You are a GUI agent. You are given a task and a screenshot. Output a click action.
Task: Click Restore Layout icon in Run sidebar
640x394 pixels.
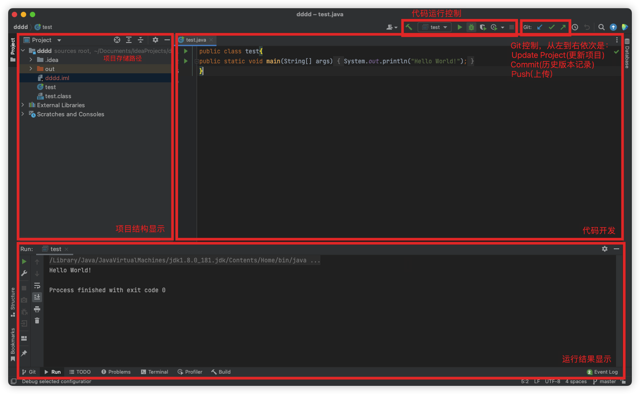(x=24, y=338)
